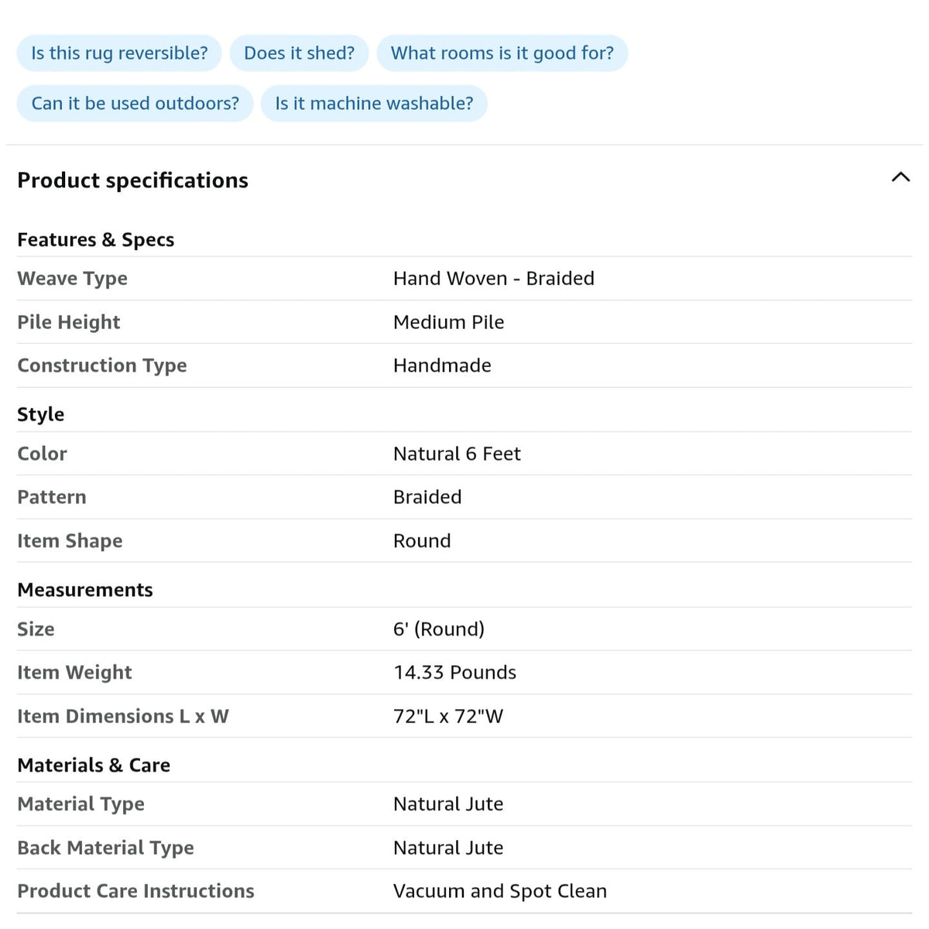This screenshot has width=929, height=929.
Task: Click the 'Item Shape' label
Action: coord(70,541)
